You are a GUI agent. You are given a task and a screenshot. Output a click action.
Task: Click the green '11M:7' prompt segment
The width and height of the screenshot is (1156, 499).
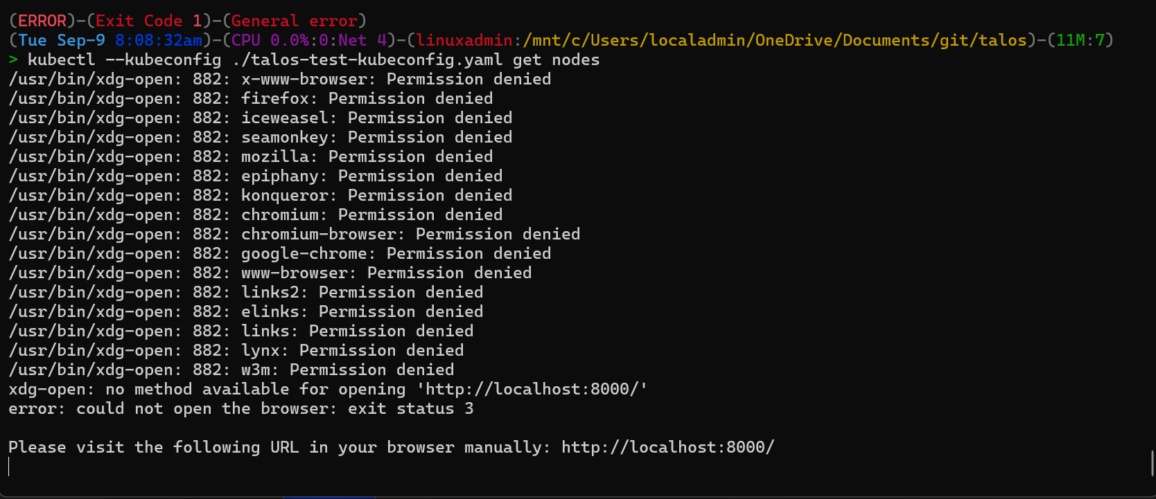1080,40
